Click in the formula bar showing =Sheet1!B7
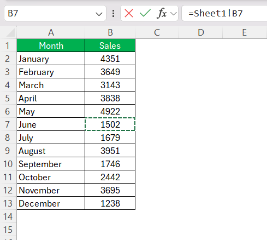This screenshot has width=267, height=240. (x=224, y=13)
